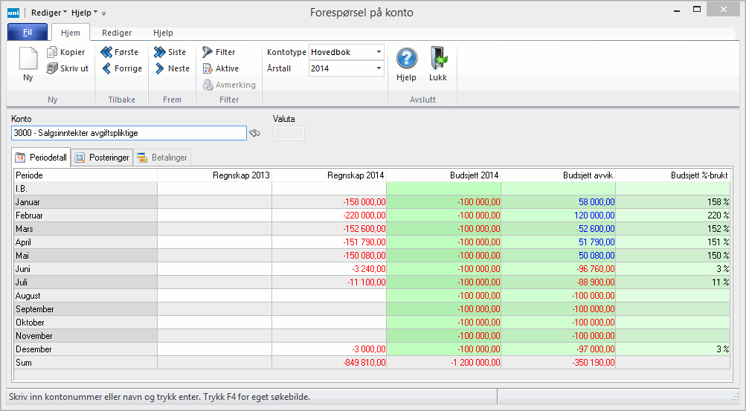This screenshot has width=746, height=411.
Task: Select the Rediger ribbon tab
Action: tap(117, 33)
